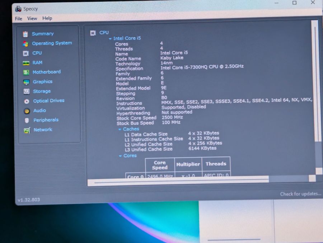Click the Threads column header
Image resolution: width=323 pixels, height=243 pixels.
pyautogui.click(x=216, y=164)
